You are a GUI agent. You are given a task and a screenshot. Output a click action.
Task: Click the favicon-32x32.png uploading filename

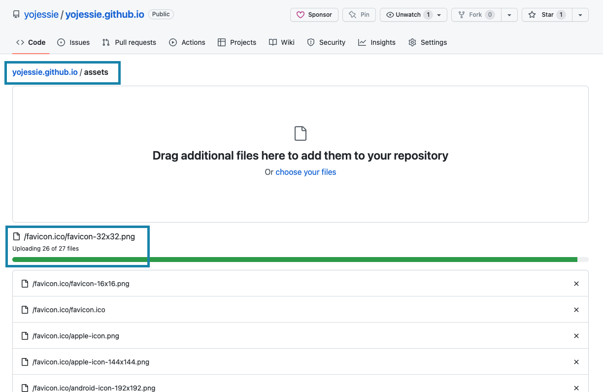[x=79, y=236]
